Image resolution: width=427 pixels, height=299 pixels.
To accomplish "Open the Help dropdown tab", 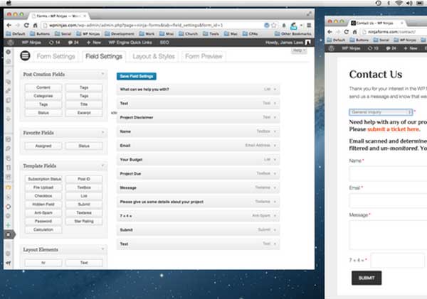I will point(299,50).
